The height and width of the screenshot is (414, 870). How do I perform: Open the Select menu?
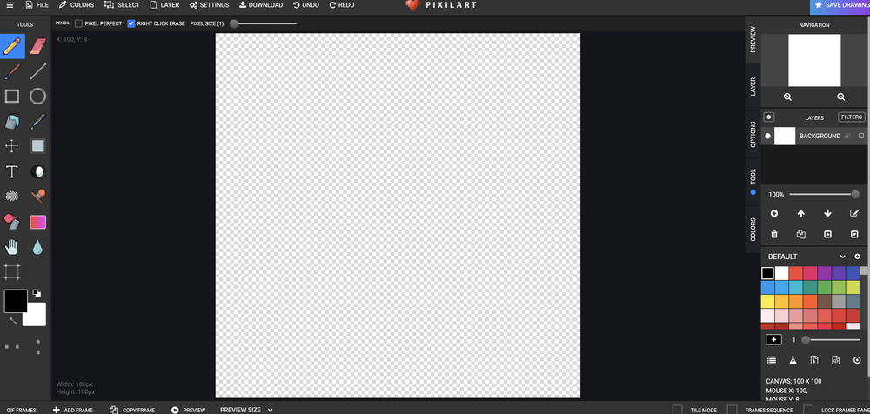click(122, 5)
